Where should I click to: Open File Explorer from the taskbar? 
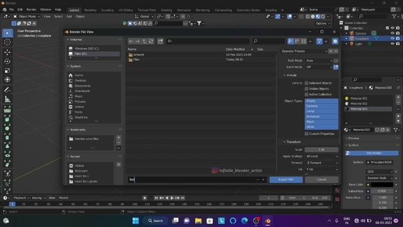point(198,221)
